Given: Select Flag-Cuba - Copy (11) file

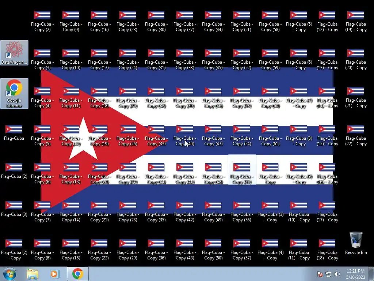Looking at the screenshot, I should tap(70, 97).
